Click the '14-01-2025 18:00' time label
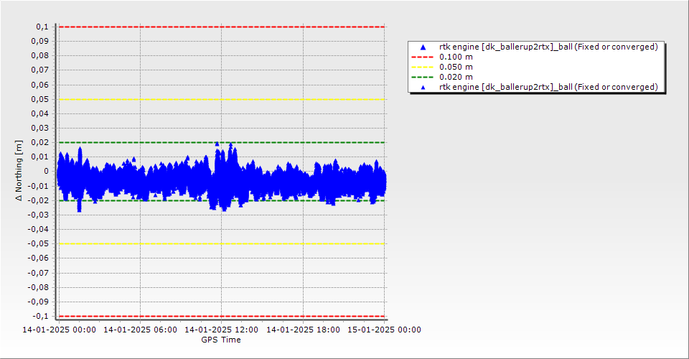689x359 pixels. 303,330
